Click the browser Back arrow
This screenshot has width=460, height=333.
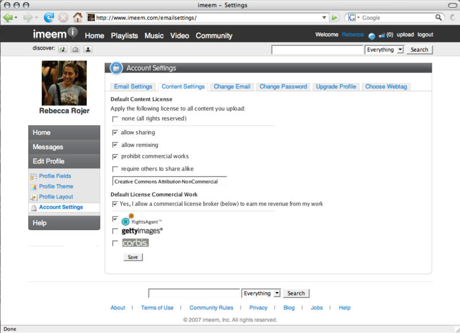point(8,18)
